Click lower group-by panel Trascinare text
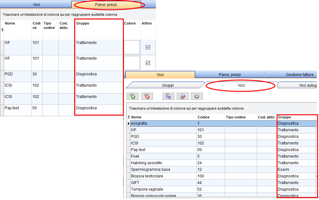 [186, 109]
